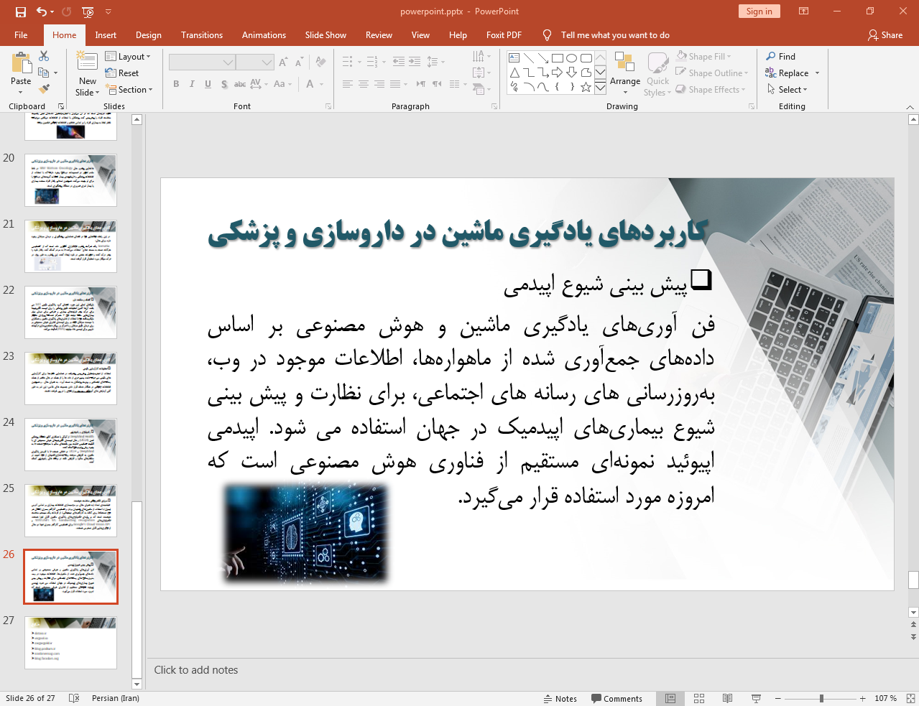The height and width of the screenshot is (706, 919).
Task: Select the Rectangle shape
Action: point(557,58)
